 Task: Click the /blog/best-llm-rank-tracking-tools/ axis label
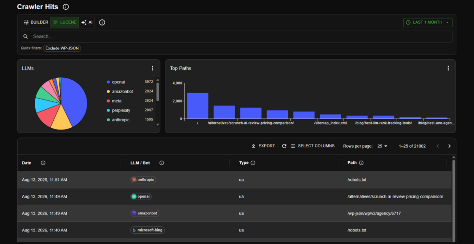[x=383, y=123]
